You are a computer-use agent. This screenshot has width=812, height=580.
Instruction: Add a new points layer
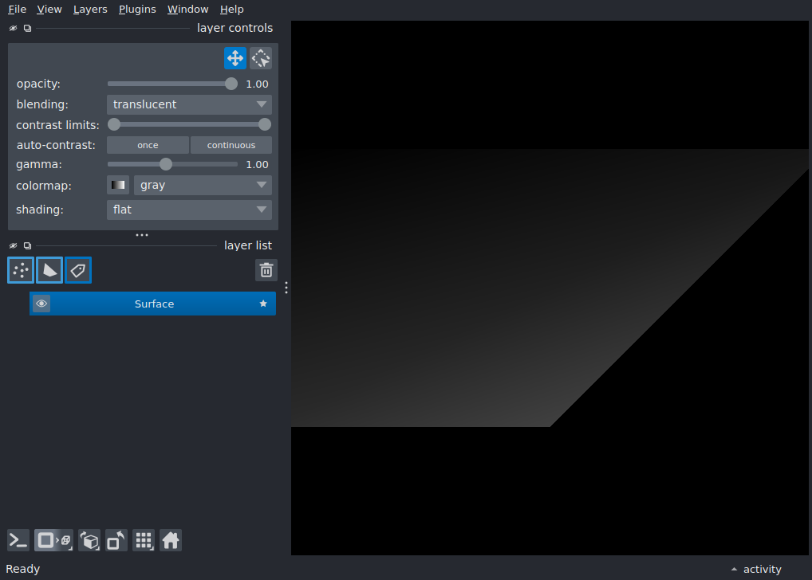tap(21, 270)
